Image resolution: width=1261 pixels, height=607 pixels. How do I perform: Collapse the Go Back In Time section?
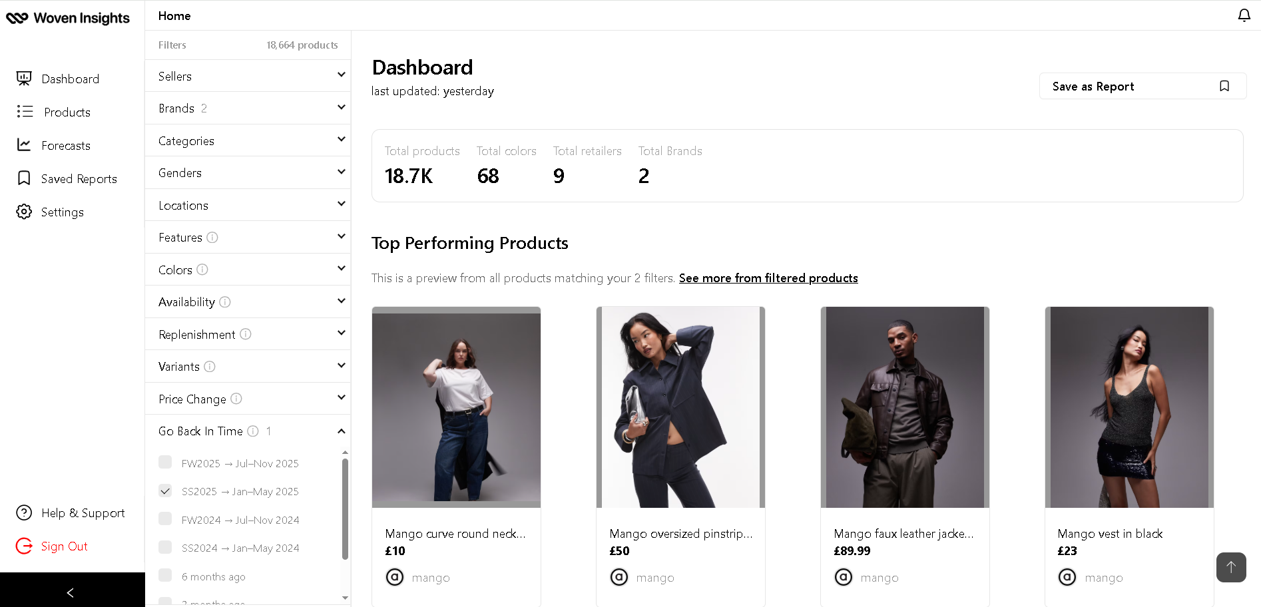pyautogui.click(x=342, y=431)
